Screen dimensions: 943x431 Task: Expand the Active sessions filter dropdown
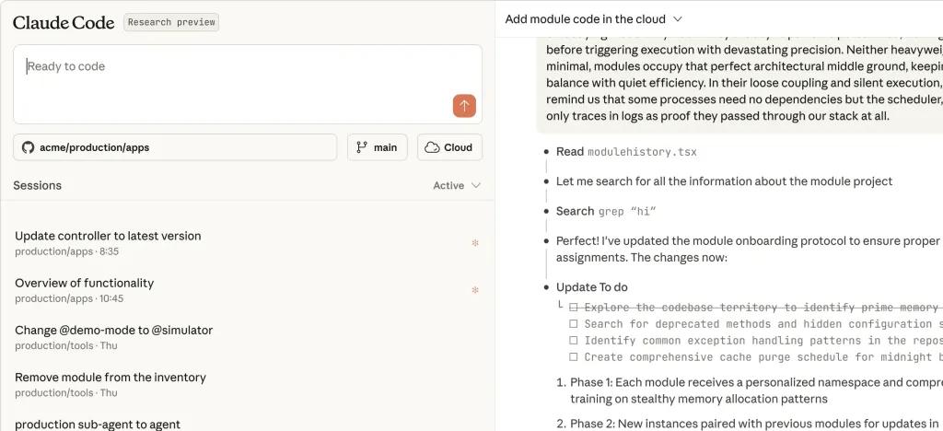457,186
